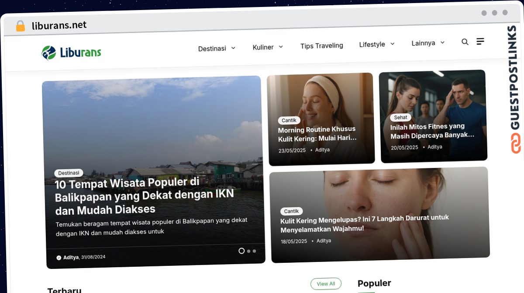The height and width of the screenshot is (293, 524).
Task: Click the Sehat category tag
Action: pyautogui.click(x=400, y=117)
